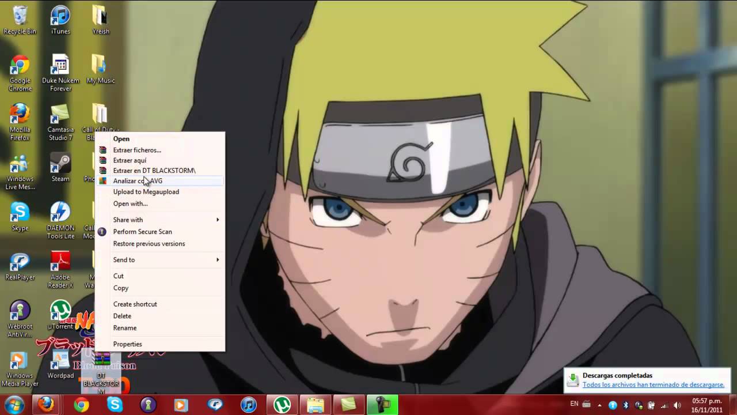Select Windows Media Player desktop shortcut
737x415 pixels.
(20, 368)
